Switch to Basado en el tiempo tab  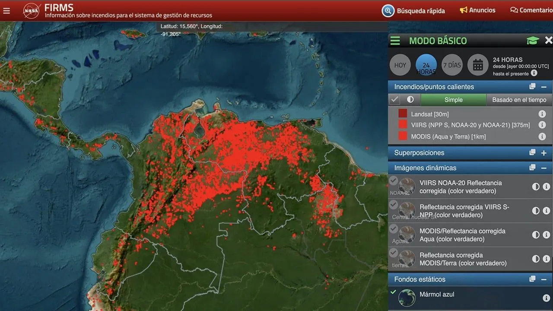point(519,100)
